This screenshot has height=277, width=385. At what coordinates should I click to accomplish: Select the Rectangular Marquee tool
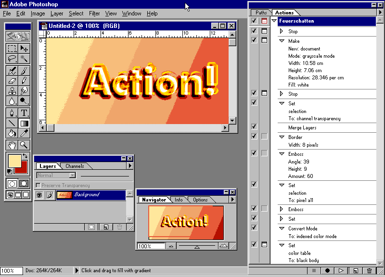12,49
